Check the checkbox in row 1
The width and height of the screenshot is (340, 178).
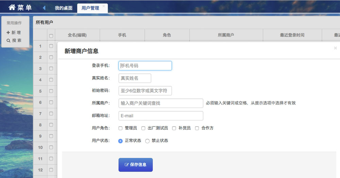click(51, 46)
